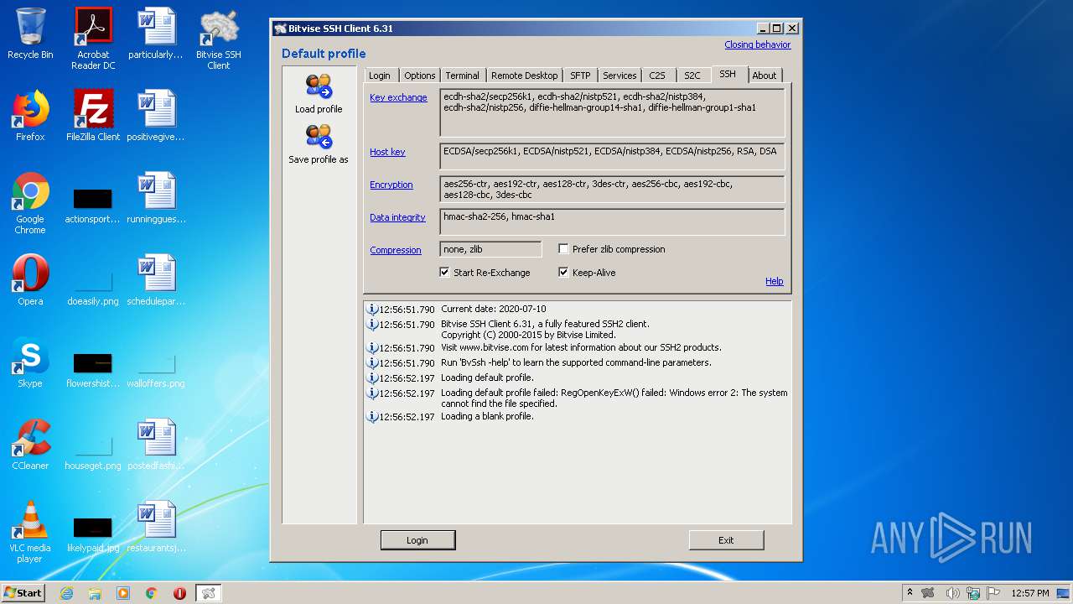This screenshot has width=1073, height=604.
Task: Show hidden system tray icons
Action: tap(910, 593)
